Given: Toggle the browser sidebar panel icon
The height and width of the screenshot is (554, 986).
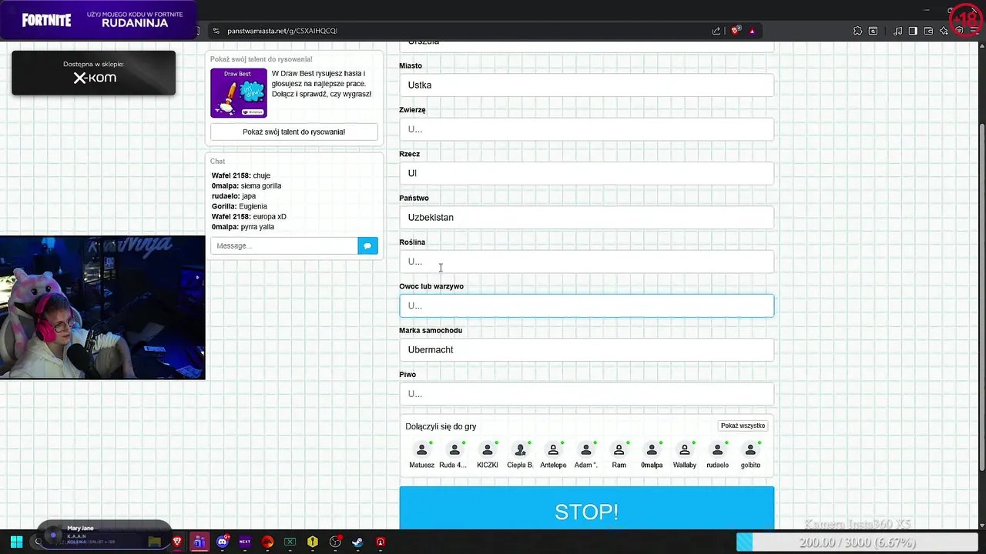Looking at the screenshot, I should pyautogui.click(x=913, y=31).
